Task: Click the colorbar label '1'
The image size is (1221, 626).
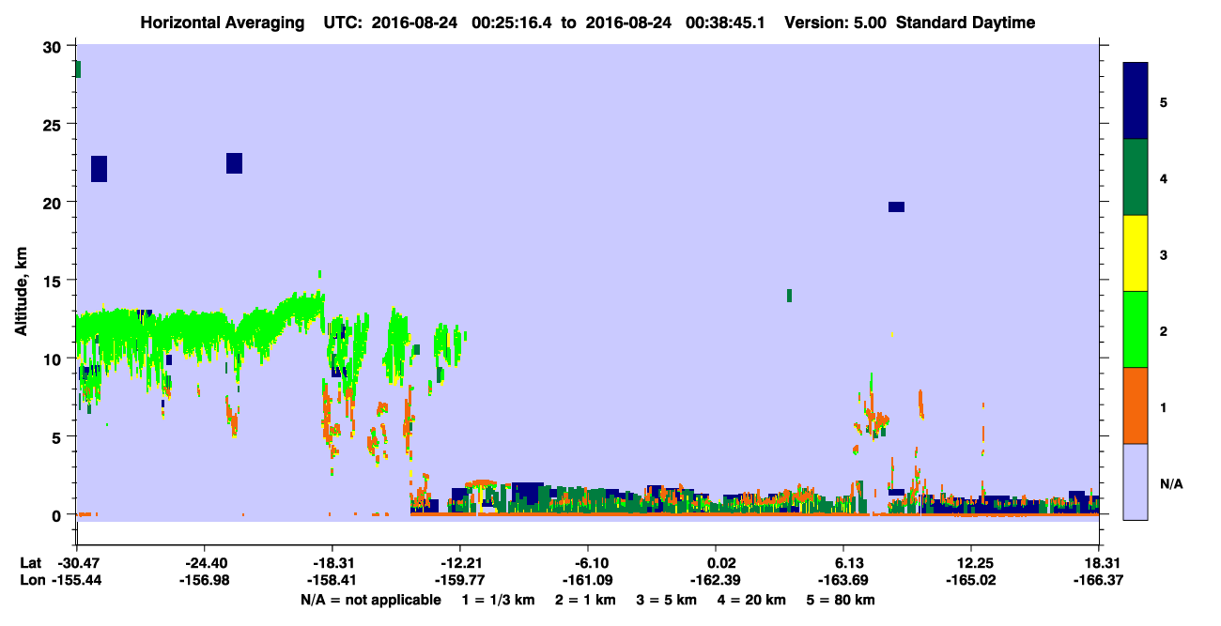Action: point(1164,407)
